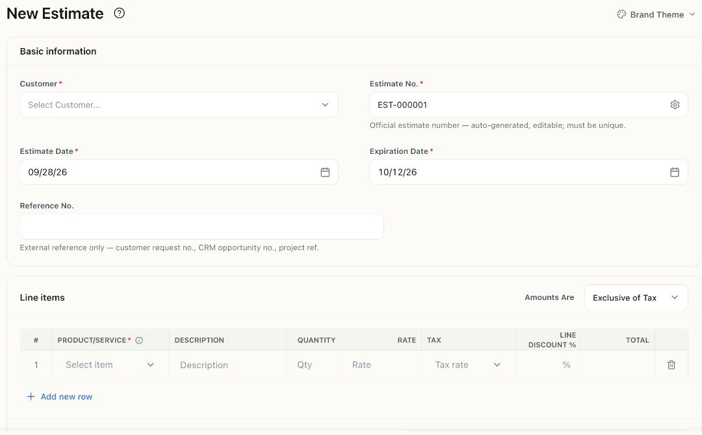
Task: Click the Amounts Are label
Action: (x=549, y=297)
